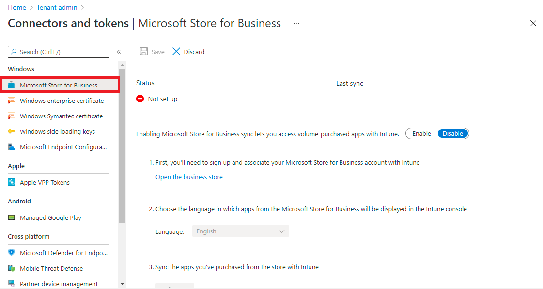
Task: Close the Connectors and tokens blade
Action: pos(533,23)
